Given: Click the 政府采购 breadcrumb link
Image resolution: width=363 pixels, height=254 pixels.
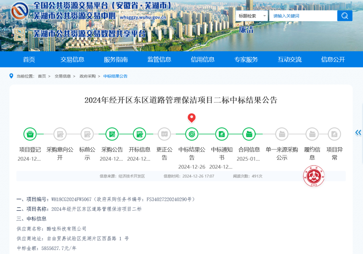Looking at the screenshot, I should pyautogui.click(x=87, y=76).
